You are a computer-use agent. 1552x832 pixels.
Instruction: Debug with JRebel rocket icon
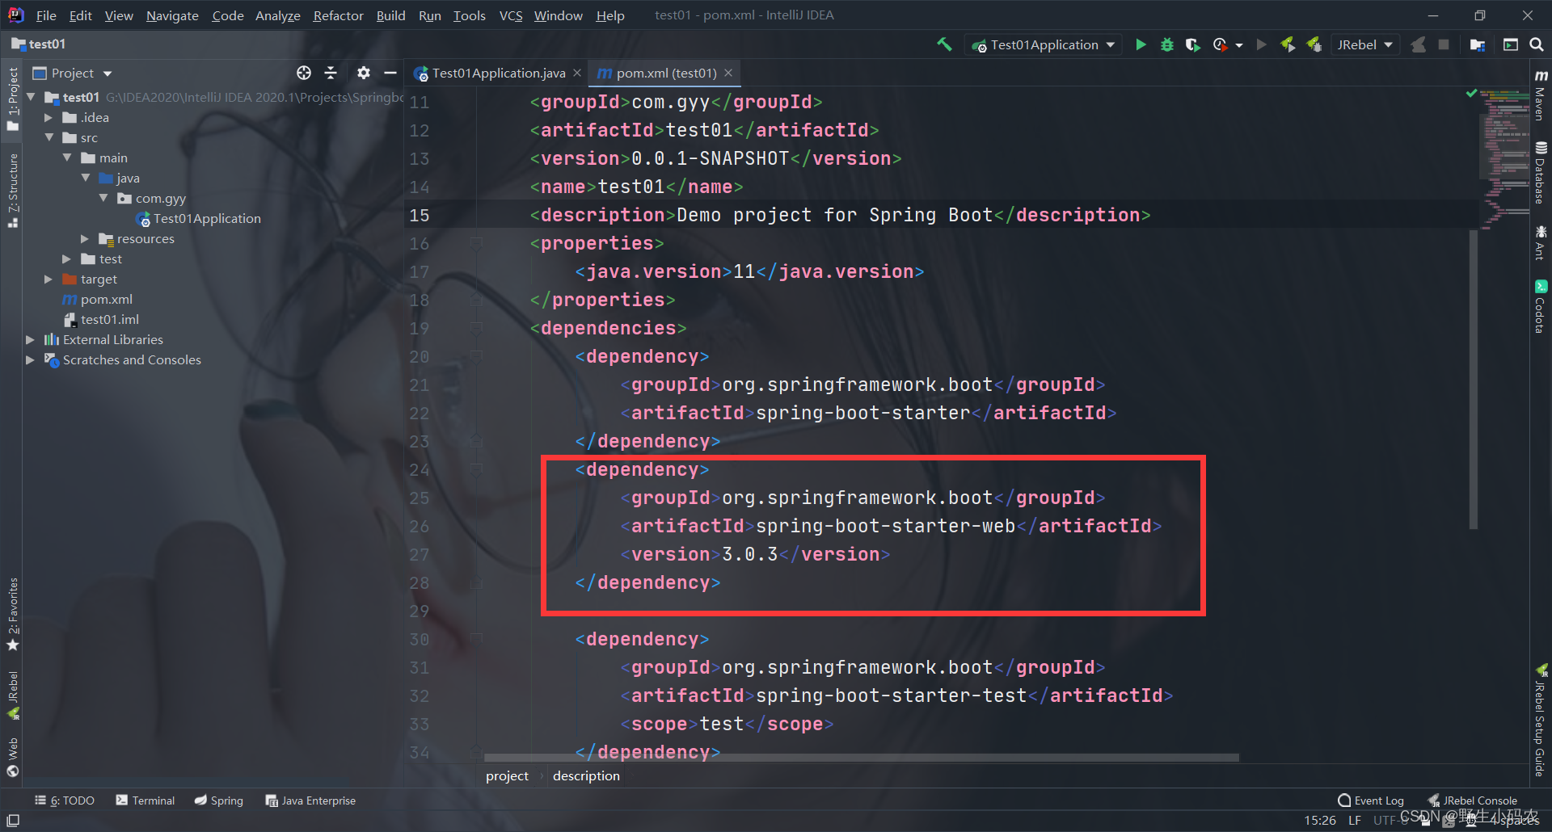(1314, 44)
